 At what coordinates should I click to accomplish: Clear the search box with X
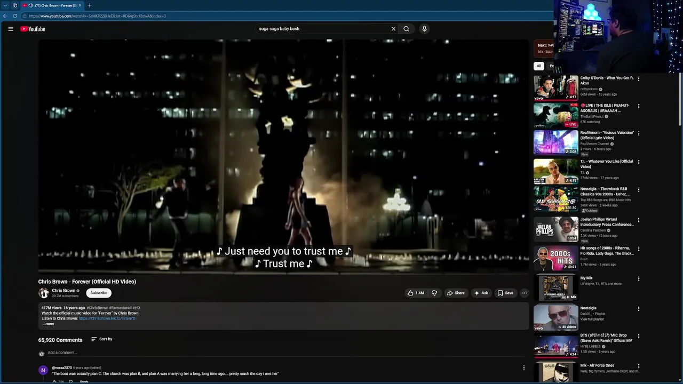pyautogui.click(x=393, y=29)
